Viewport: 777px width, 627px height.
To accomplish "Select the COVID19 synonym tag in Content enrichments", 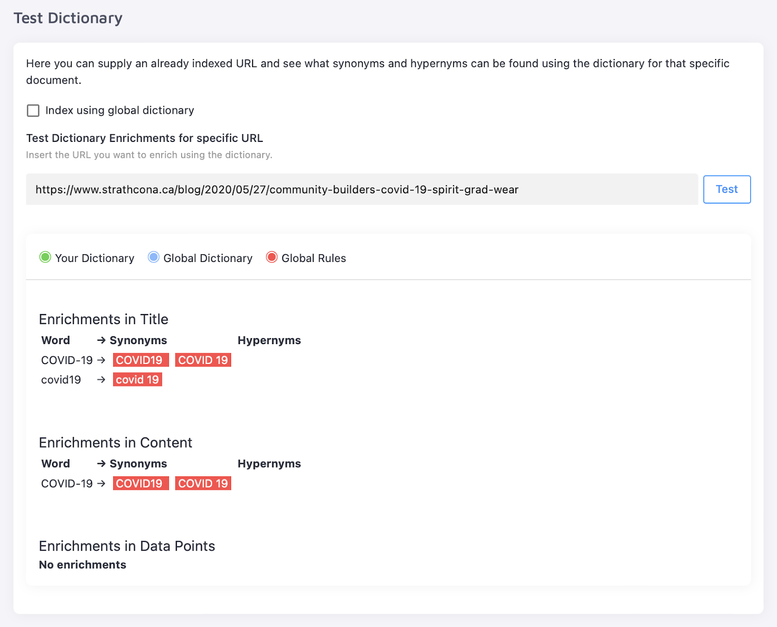I will [x=140, y=484].
